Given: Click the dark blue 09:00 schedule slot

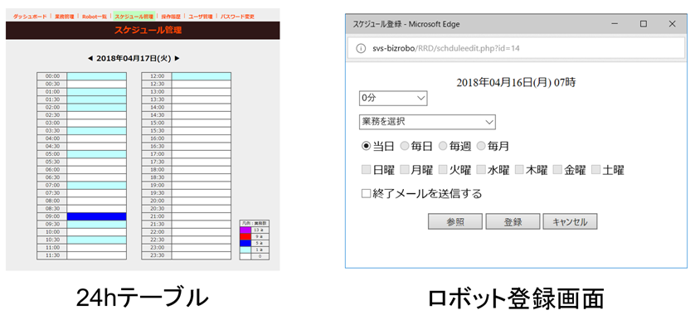Looking at the screenshot, I should 97,216.
